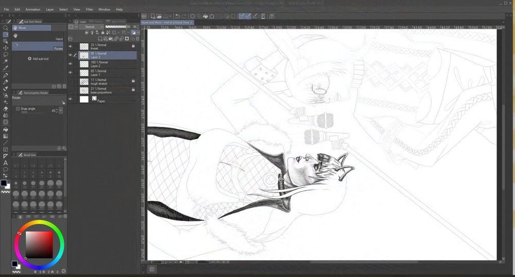Toggle visibility of Paper layer
This screenshot has height=277, width=515.
(x=70, y=99)
